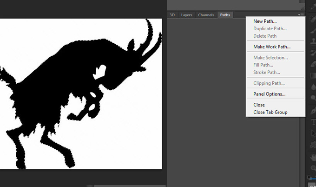This screenshot has height=187, width=316.
Task: Select the Gradient tool
Action: (313, 76)
